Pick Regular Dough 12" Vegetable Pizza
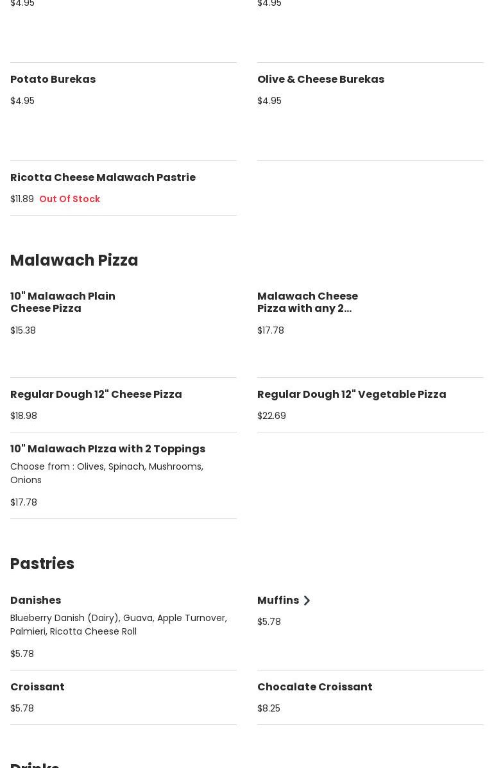 pyautogui.click(x=351, y=395)
